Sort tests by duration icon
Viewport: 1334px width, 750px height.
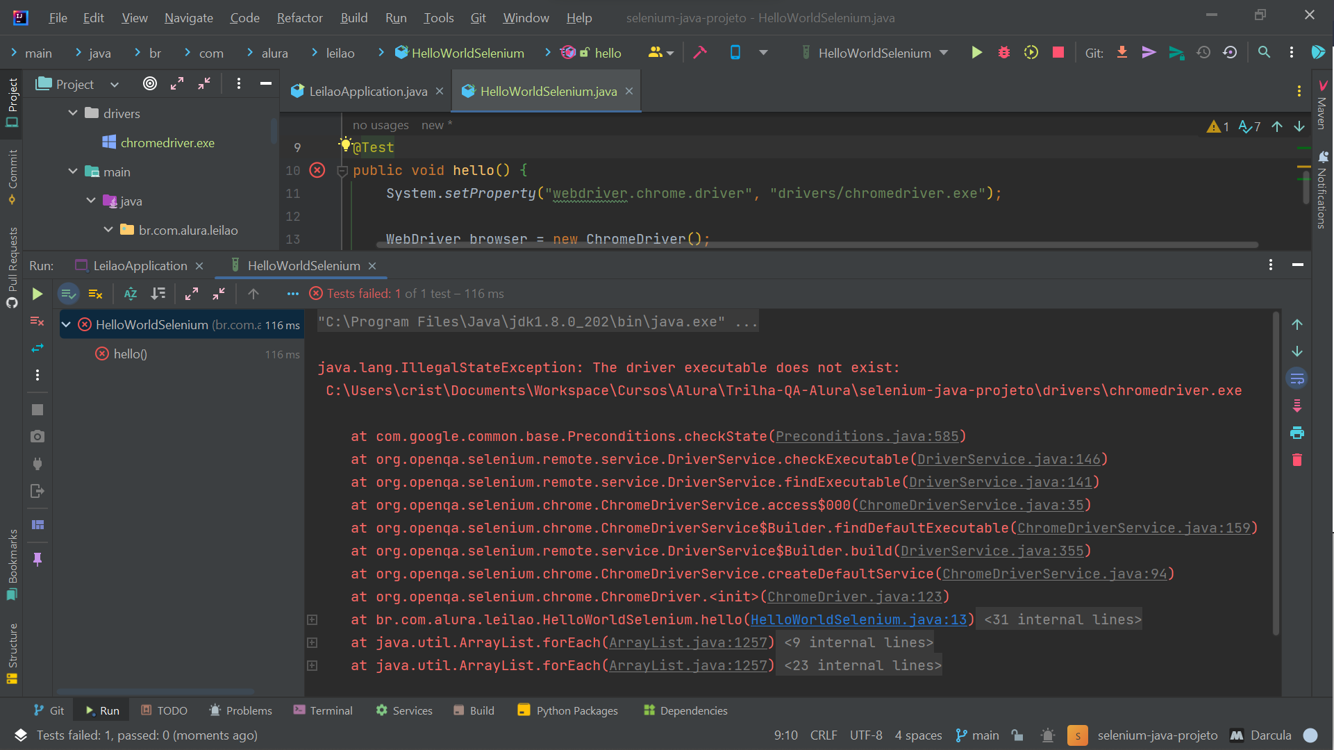coord(158,294)
